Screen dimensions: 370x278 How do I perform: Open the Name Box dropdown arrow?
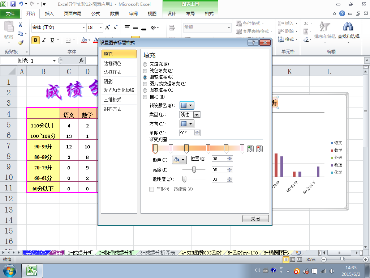click(54, 61)
